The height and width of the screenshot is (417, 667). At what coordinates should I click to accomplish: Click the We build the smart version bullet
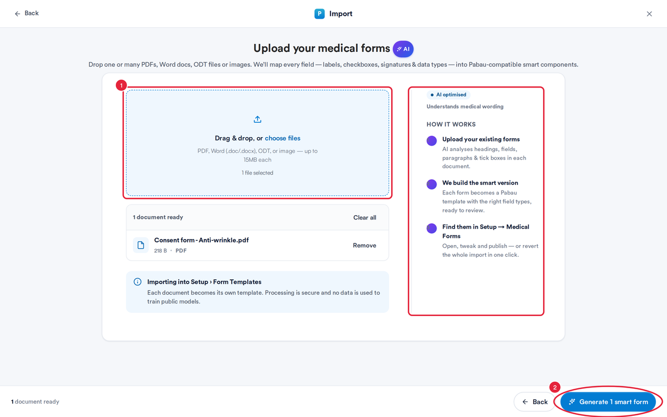pos(432,185)
